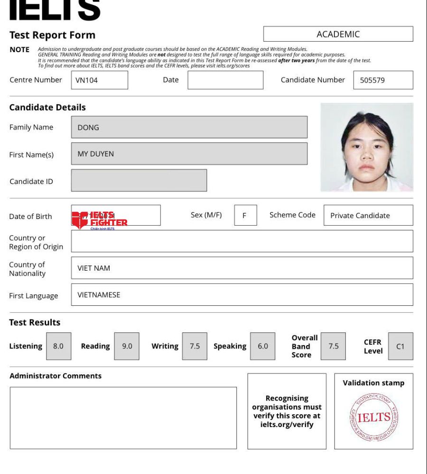This screenshot has height=474, width=427.
Task: Click the NOTE label
Action: (19, 50)
